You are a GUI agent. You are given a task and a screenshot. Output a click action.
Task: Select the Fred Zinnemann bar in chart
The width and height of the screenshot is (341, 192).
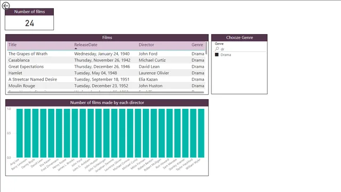59,133
